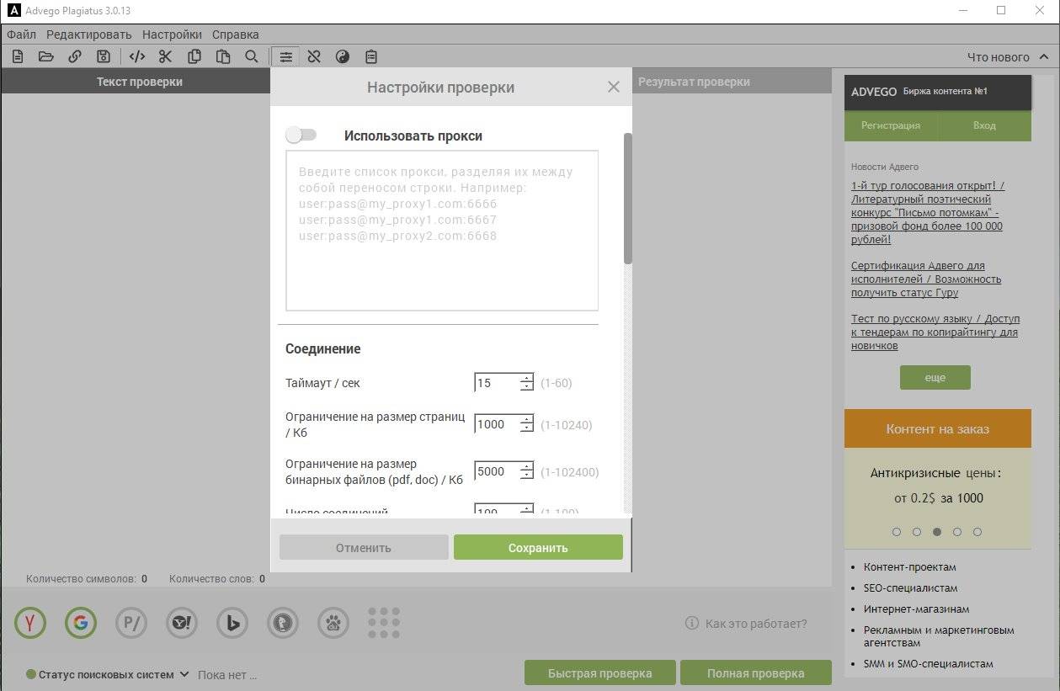Click the Вход tab in Advego panel
Screen dimensions: 1060x691
click(x=984, y=125)
